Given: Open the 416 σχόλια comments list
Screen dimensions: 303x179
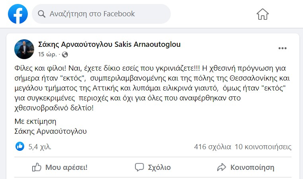Looking at the screenshot, I should [x=212, y=147].
